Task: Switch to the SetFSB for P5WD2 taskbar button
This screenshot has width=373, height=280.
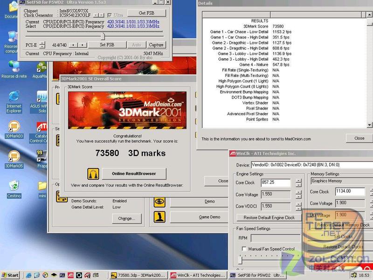Action: [257, 275]
